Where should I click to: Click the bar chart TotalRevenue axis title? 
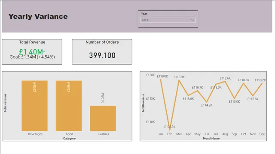tap(5, 103)
